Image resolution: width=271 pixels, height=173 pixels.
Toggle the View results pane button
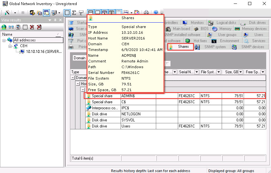pyautogui.click(x=46, y=12)
